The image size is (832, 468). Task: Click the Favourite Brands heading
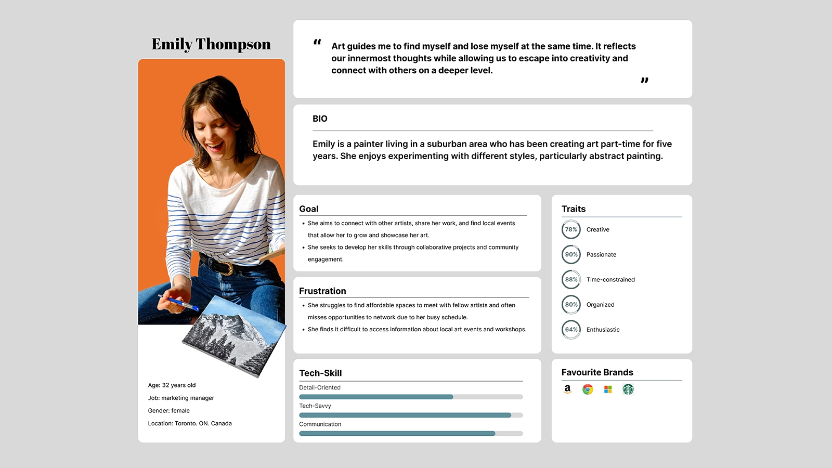(597, 372)
